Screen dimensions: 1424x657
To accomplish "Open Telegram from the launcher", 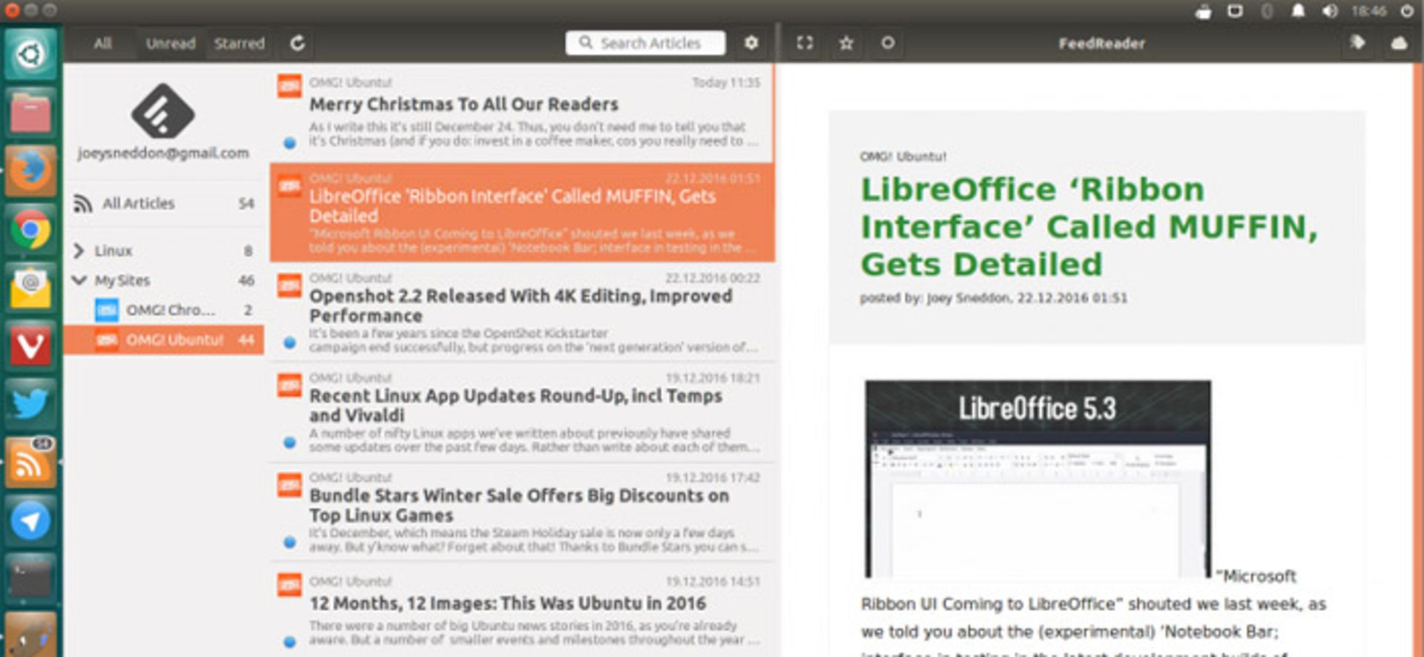I will (30, 521).
